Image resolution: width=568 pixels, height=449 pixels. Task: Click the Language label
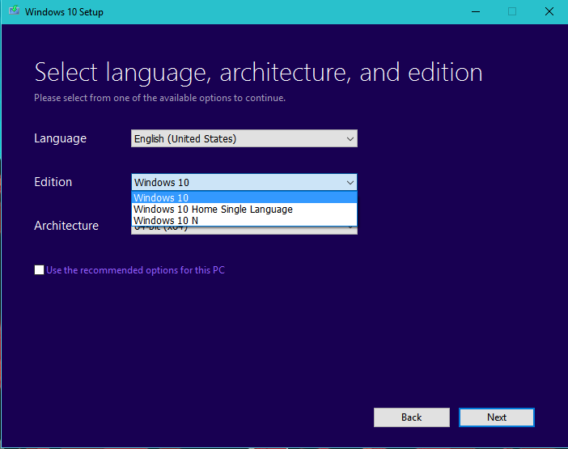60,138
